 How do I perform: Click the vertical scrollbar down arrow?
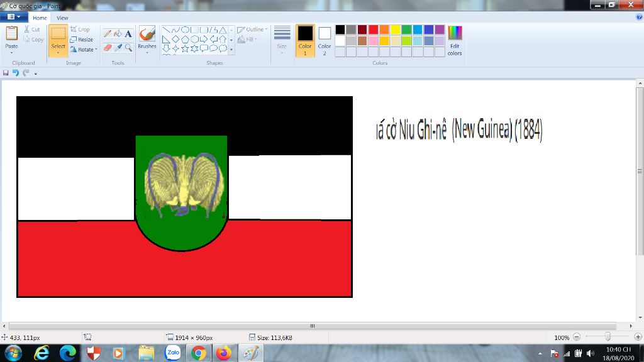(x=640, y=317)
